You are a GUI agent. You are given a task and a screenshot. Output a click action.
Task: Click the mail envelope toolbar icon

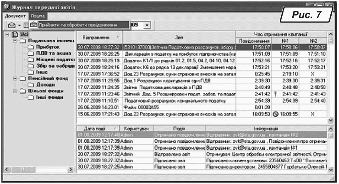tap(14, 25)
